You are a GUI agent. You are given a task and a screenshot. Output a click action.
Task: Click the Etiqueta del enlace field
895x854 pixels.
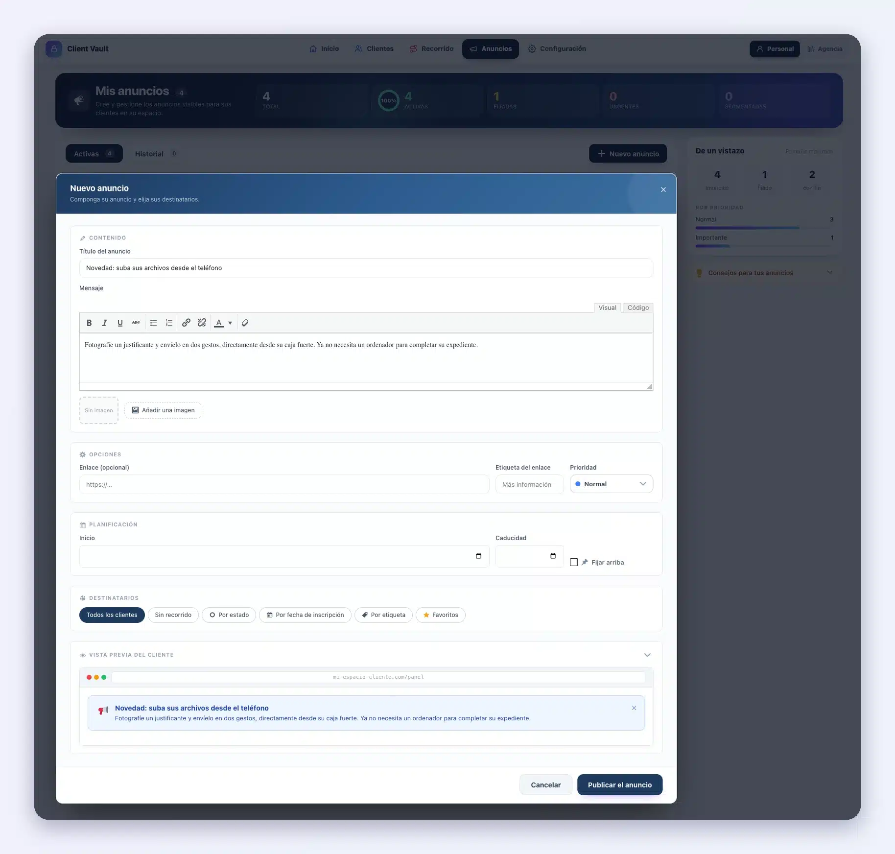point(530,484)
